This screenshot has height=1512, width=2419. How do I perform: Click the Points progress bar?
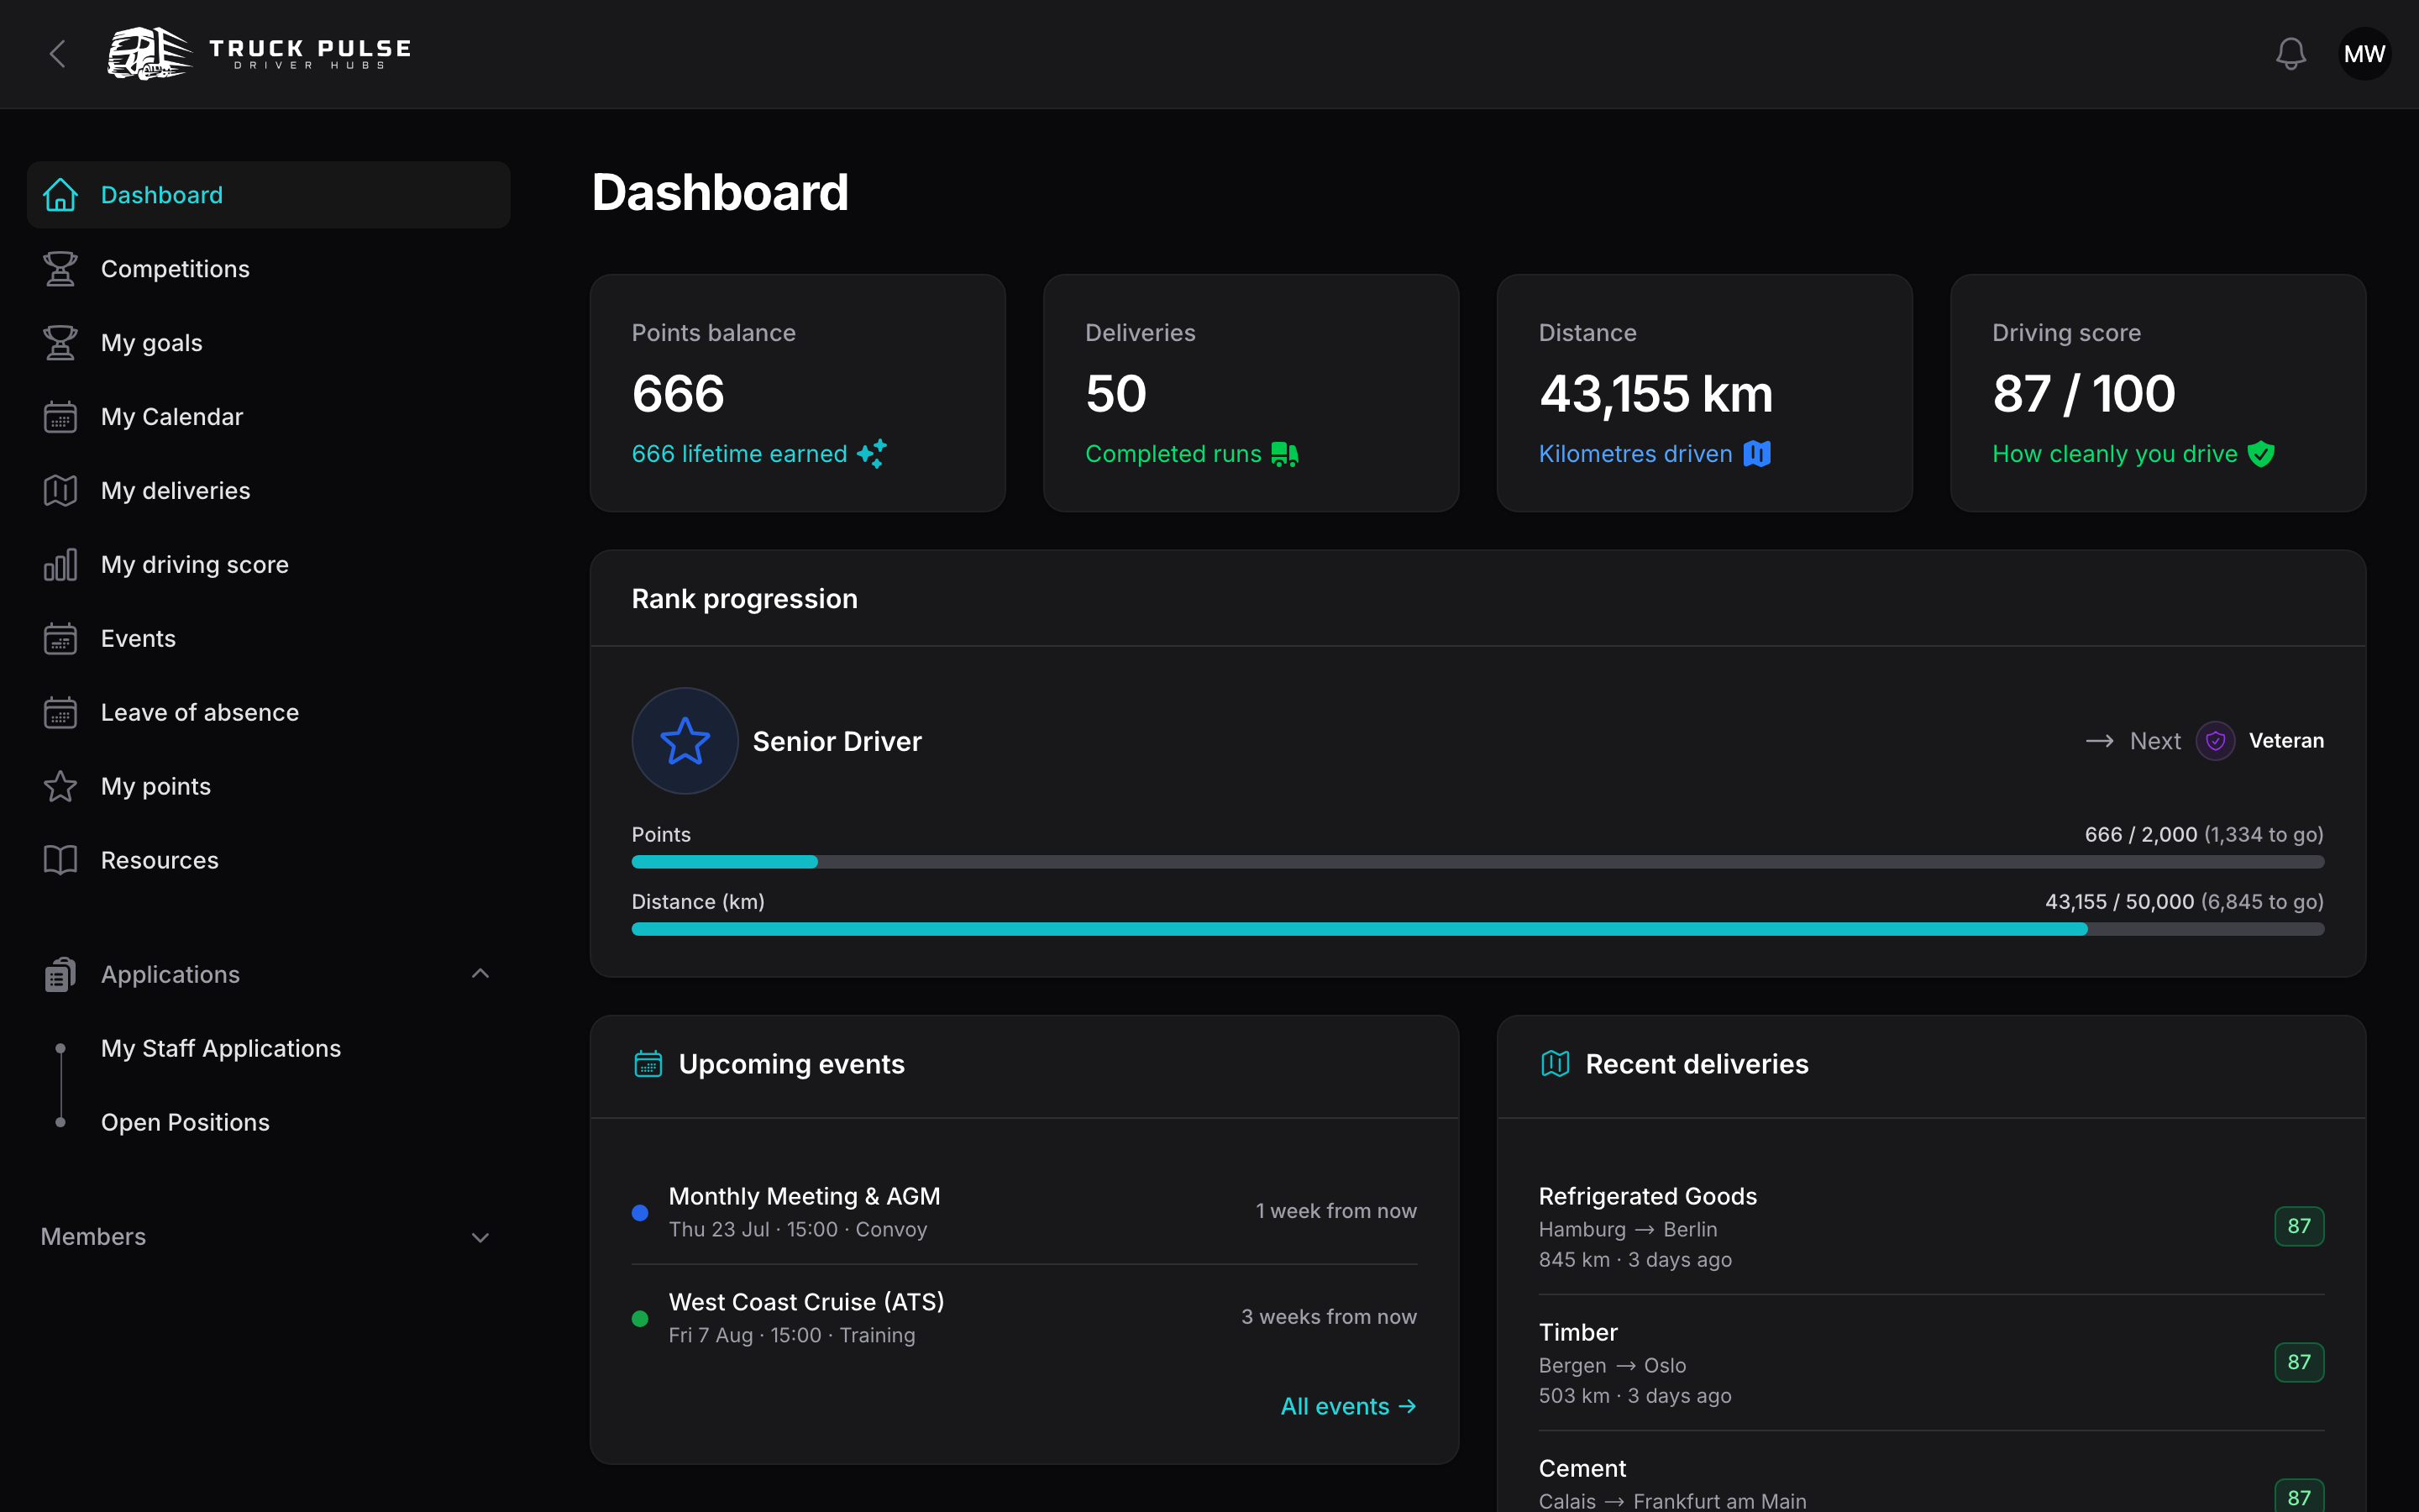[x=1477, y=862]
